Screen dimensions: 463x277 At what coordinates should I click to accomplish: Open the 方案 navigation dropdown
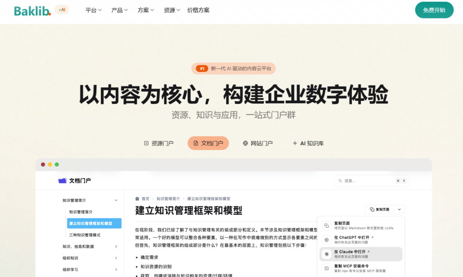tap(146, 10)
